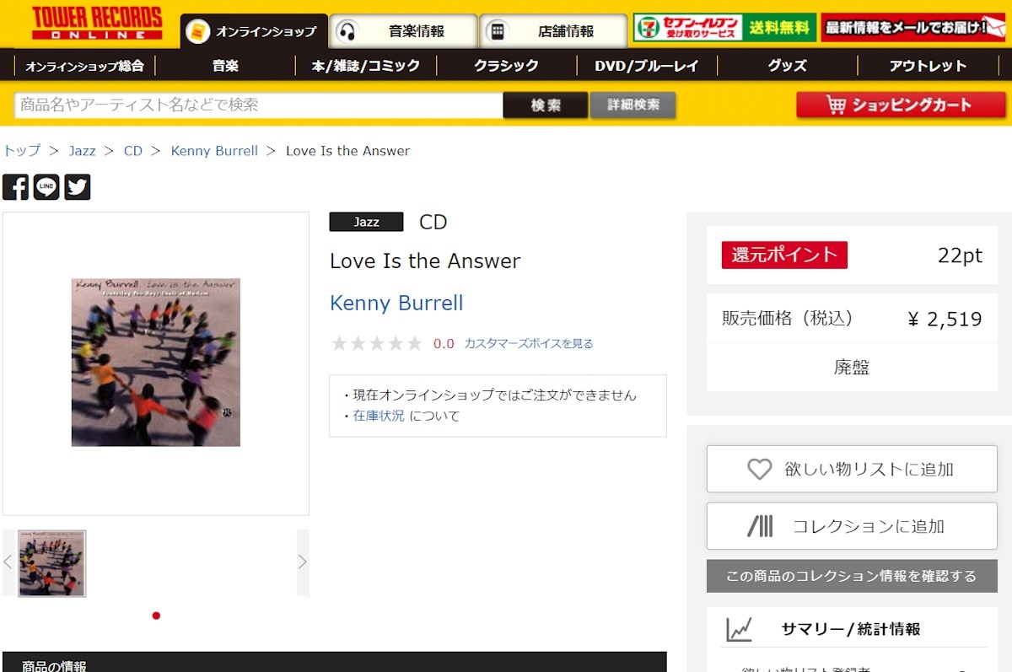Open the Kenny Burrell artist link

click(x=396, y=303)
